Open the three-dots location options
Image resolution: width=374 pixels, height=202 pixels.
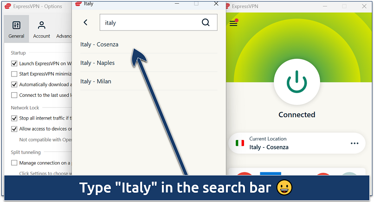click(x=355, y=144)
